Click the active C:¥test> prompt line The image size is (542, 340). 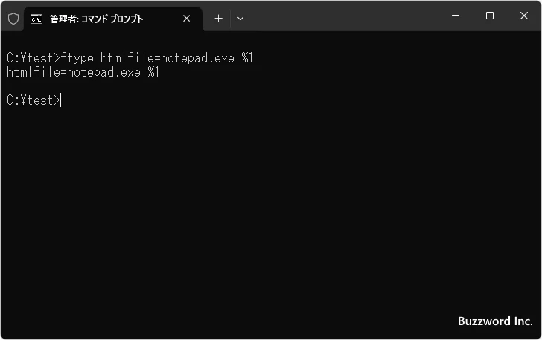click(34, 100)
